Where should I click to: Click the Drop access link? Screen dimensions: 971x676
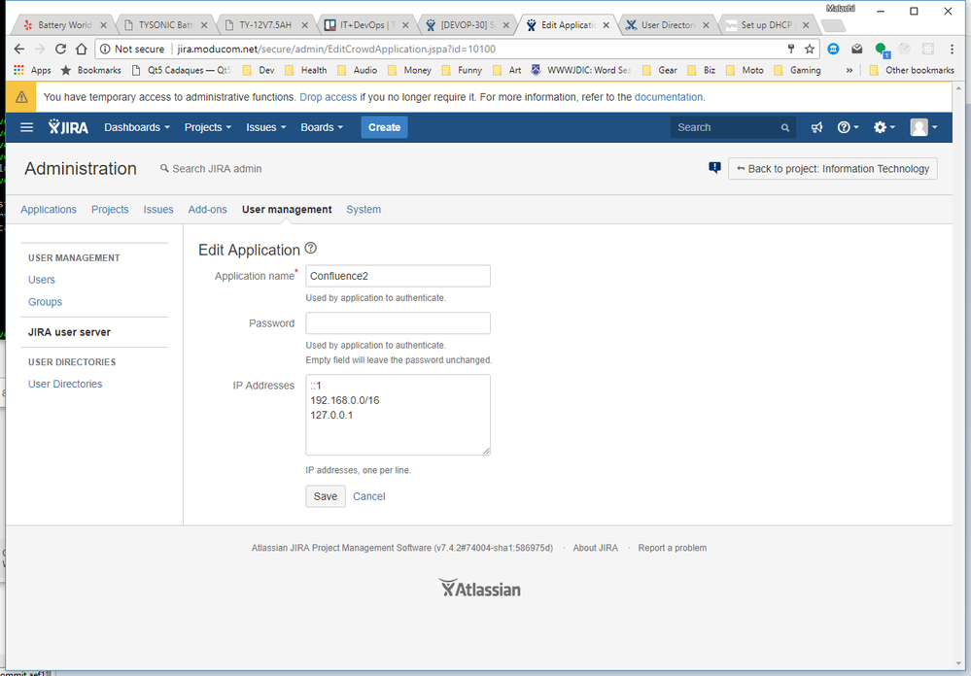(329, 97)
